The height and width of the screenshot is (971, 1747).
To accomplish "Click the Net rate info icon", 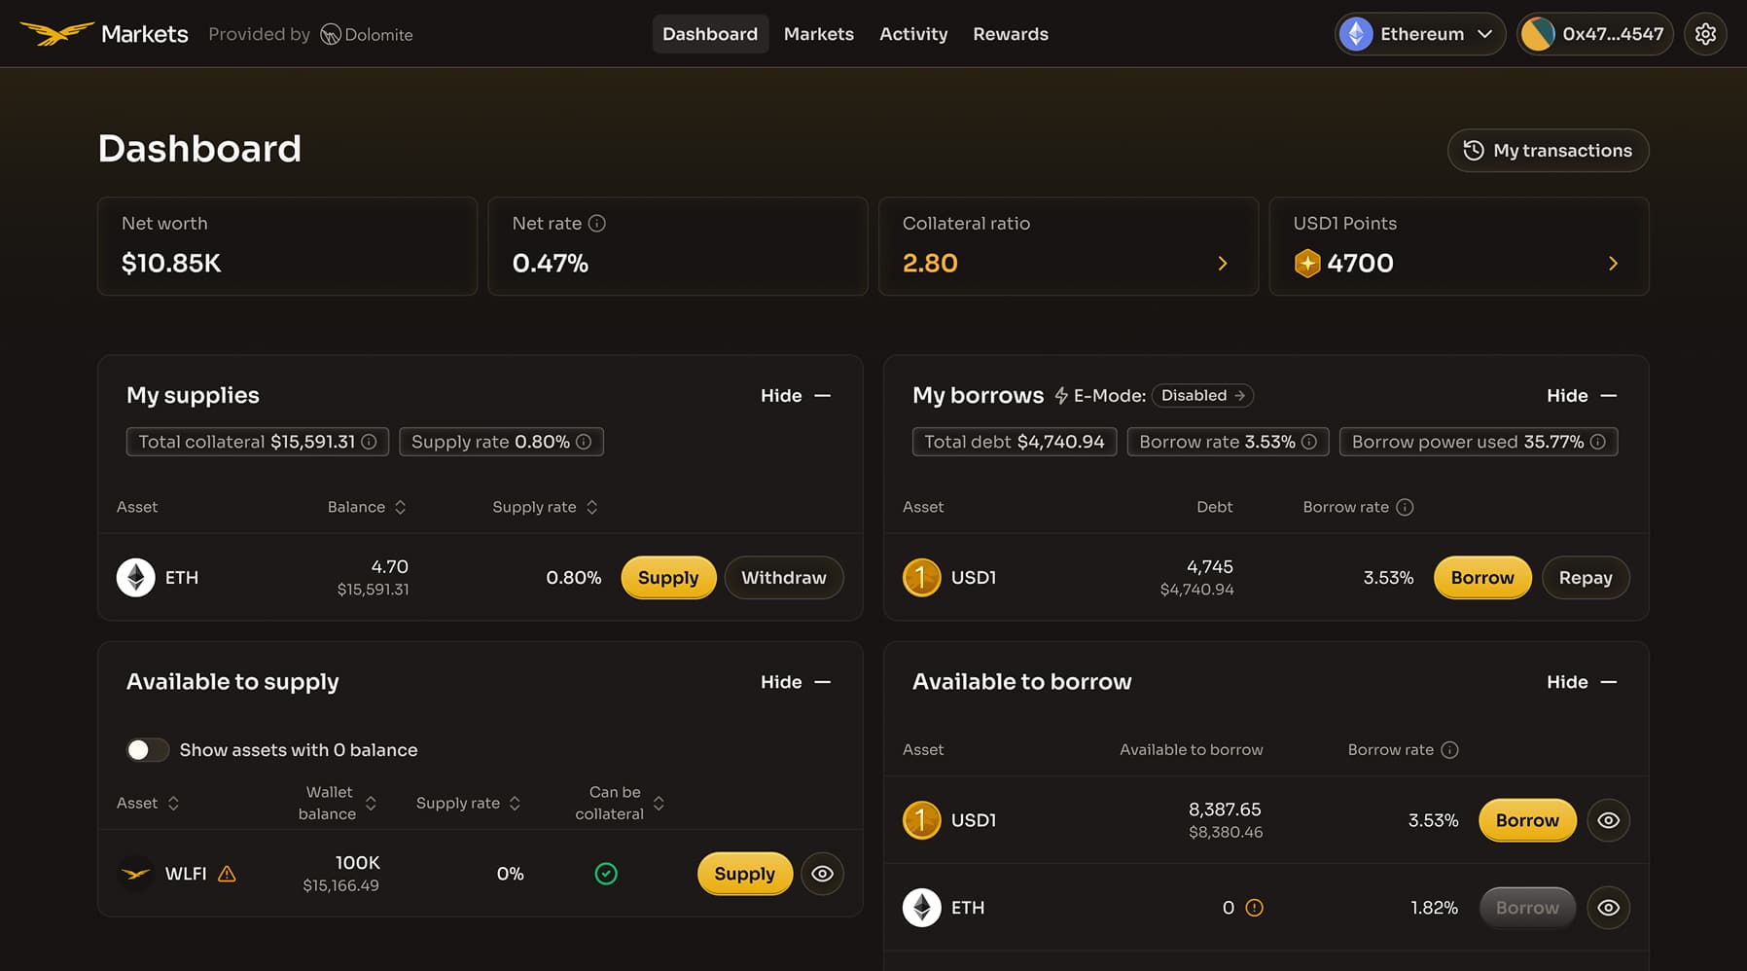I will (x=597, y=224).
